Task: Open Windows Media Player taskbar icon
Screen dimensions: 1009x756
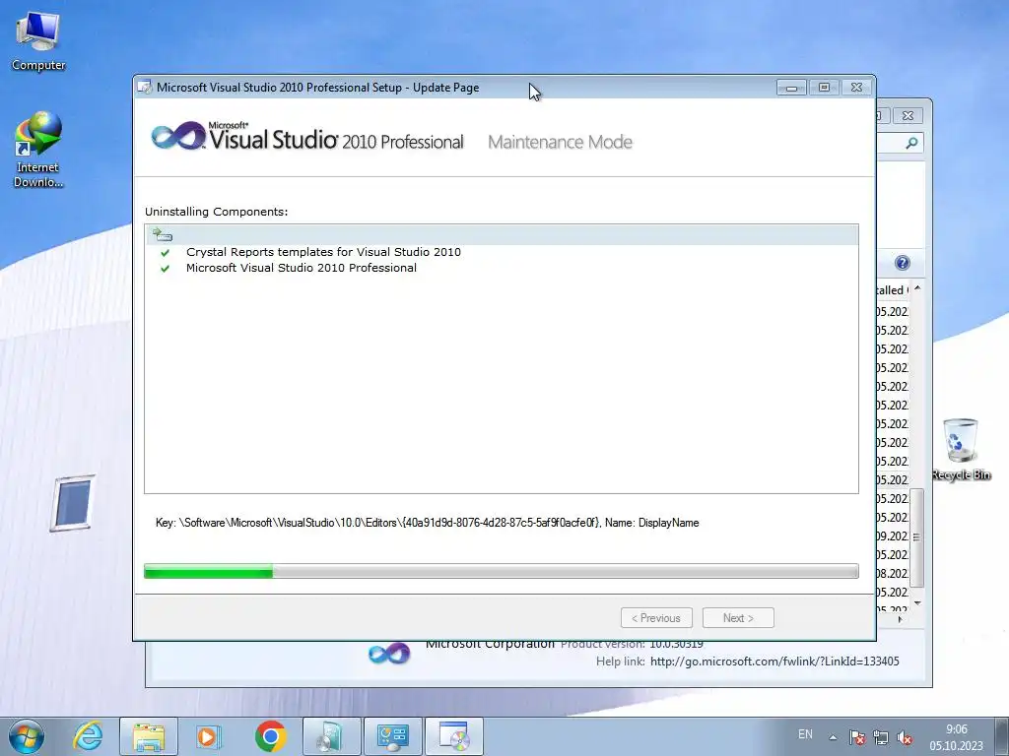Action: click(x=208, y=736)
